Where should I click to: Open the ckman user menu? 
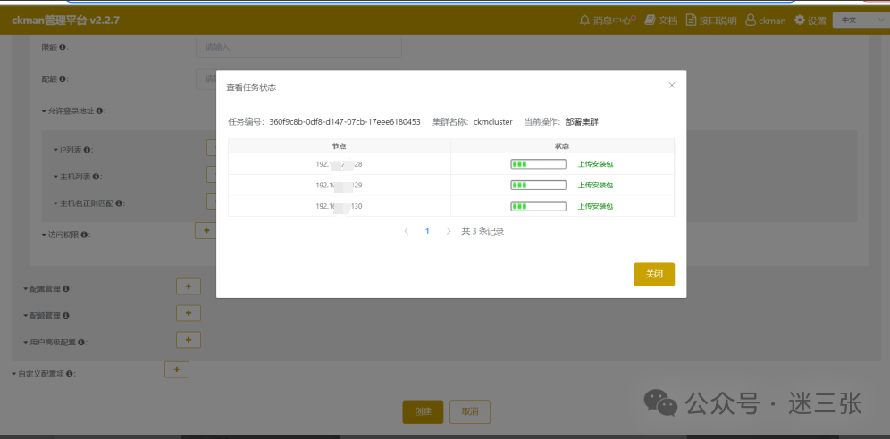[x=765, y=21]
